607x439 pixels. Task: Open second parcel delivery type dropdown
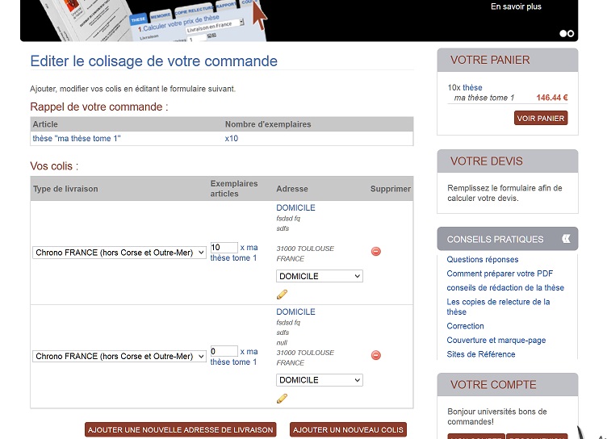coord(119,356)
